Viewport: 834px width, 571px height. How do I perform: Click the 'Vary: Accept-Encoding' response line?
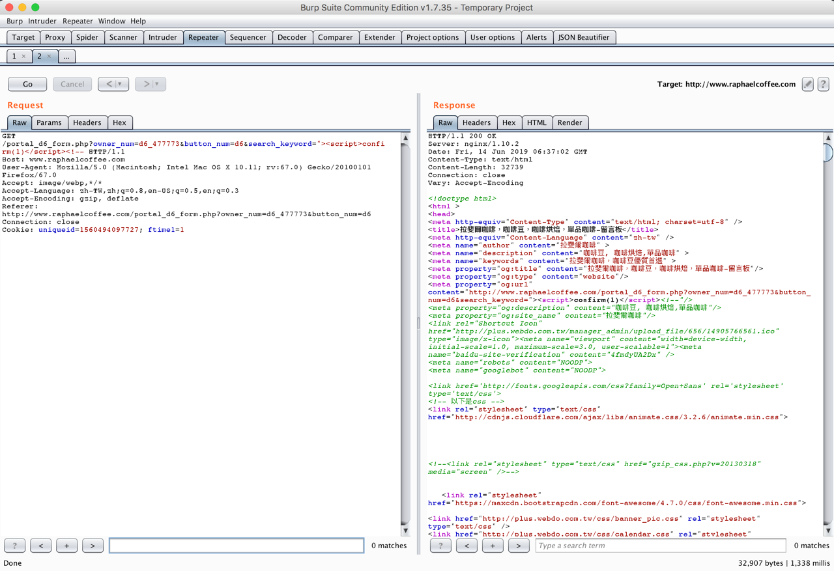coord(476,183)
